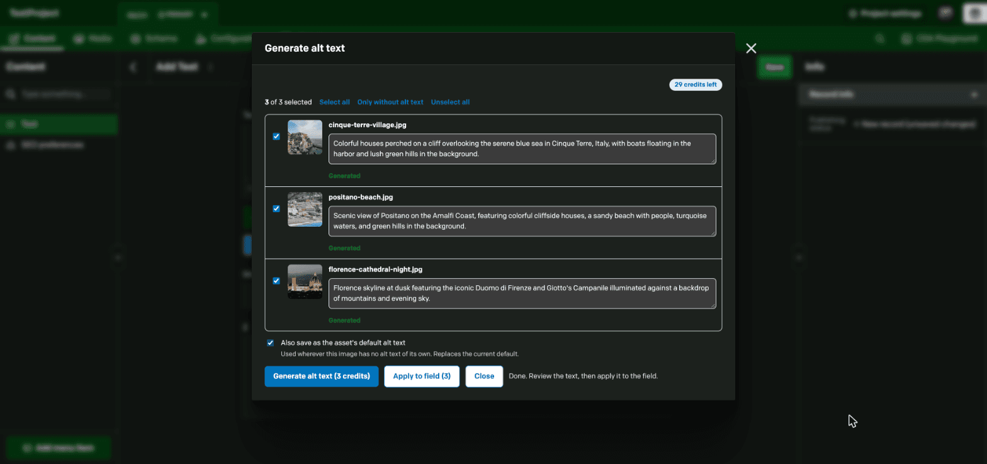Screen dimensions: 987x464
Task: Disable "Also save as the asset's default alt text"
Action: pos(271,343)
